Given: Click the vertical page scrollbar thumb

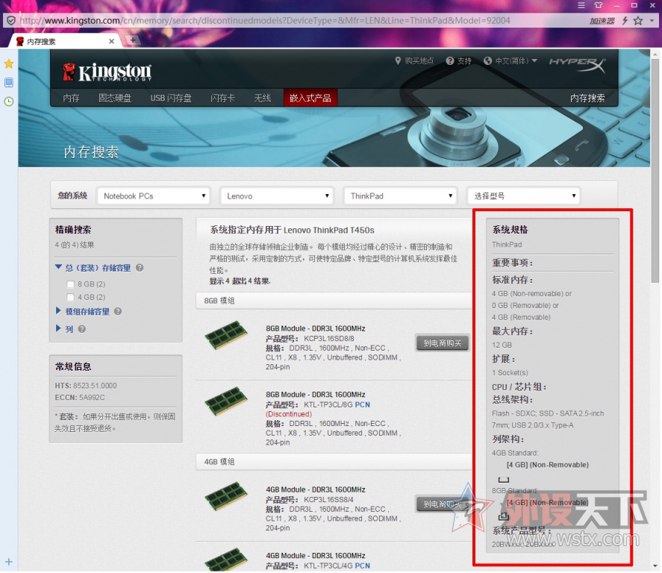Looking at the screenshot, I should (x=655, y=171).
